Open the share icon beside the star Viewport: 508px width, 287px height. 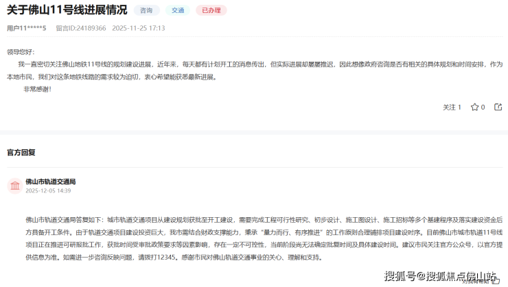tap(498, 107)
